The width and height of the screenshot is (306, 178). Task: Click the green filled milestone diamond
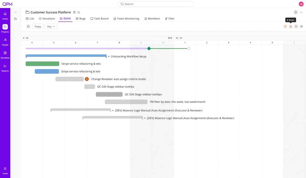(149, 48)
